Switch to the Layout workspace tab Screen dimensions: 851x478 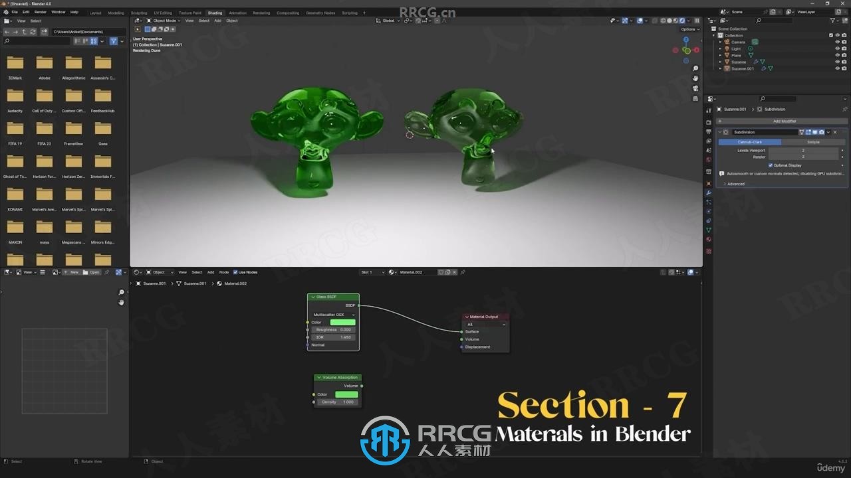click(x=96, y=13)
